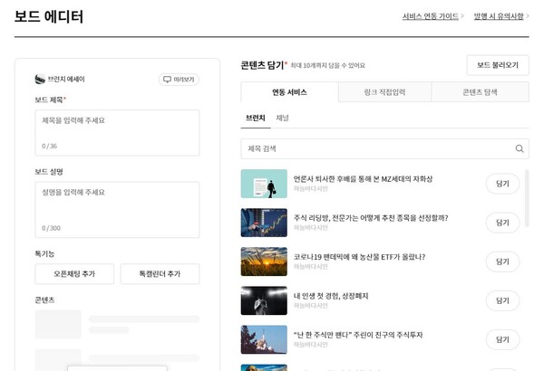Screen dimensions: 544x371
Task: Add the 농산물 ETF article with 담기
Action: tap(502, 262)
